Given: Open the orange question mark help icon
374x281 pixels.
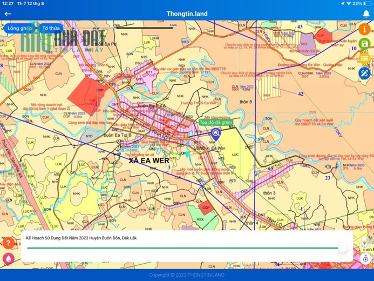Looking at the screenshot, I should pyautogui.click(x=8, y=243).
